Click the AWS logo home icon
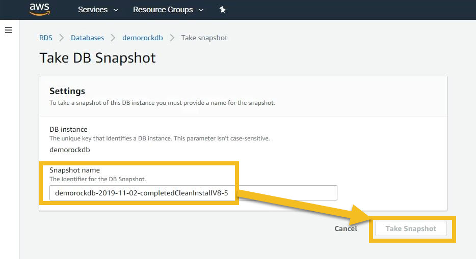Image resolution: width=476 pixels, height=259 pixels. pyautogui.click(x=40, y=9)
